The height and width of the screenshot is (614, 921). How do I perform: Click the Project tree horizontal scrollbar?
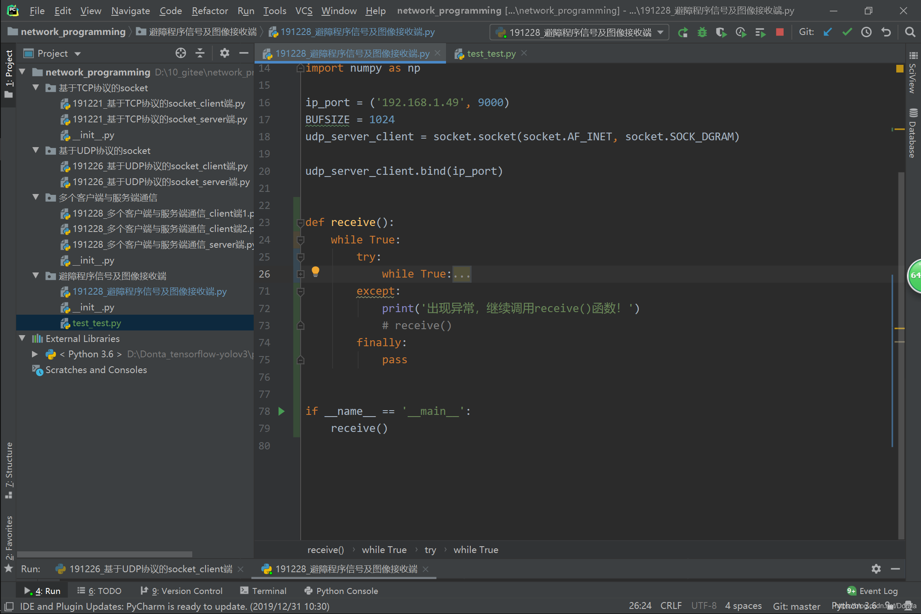point(104,554)
